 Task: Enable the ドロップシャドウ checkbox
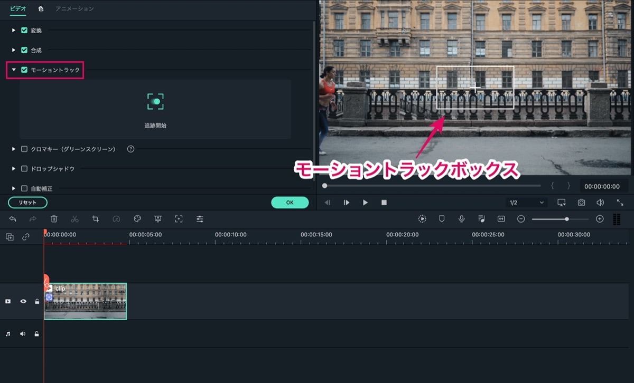coord(24,169)
